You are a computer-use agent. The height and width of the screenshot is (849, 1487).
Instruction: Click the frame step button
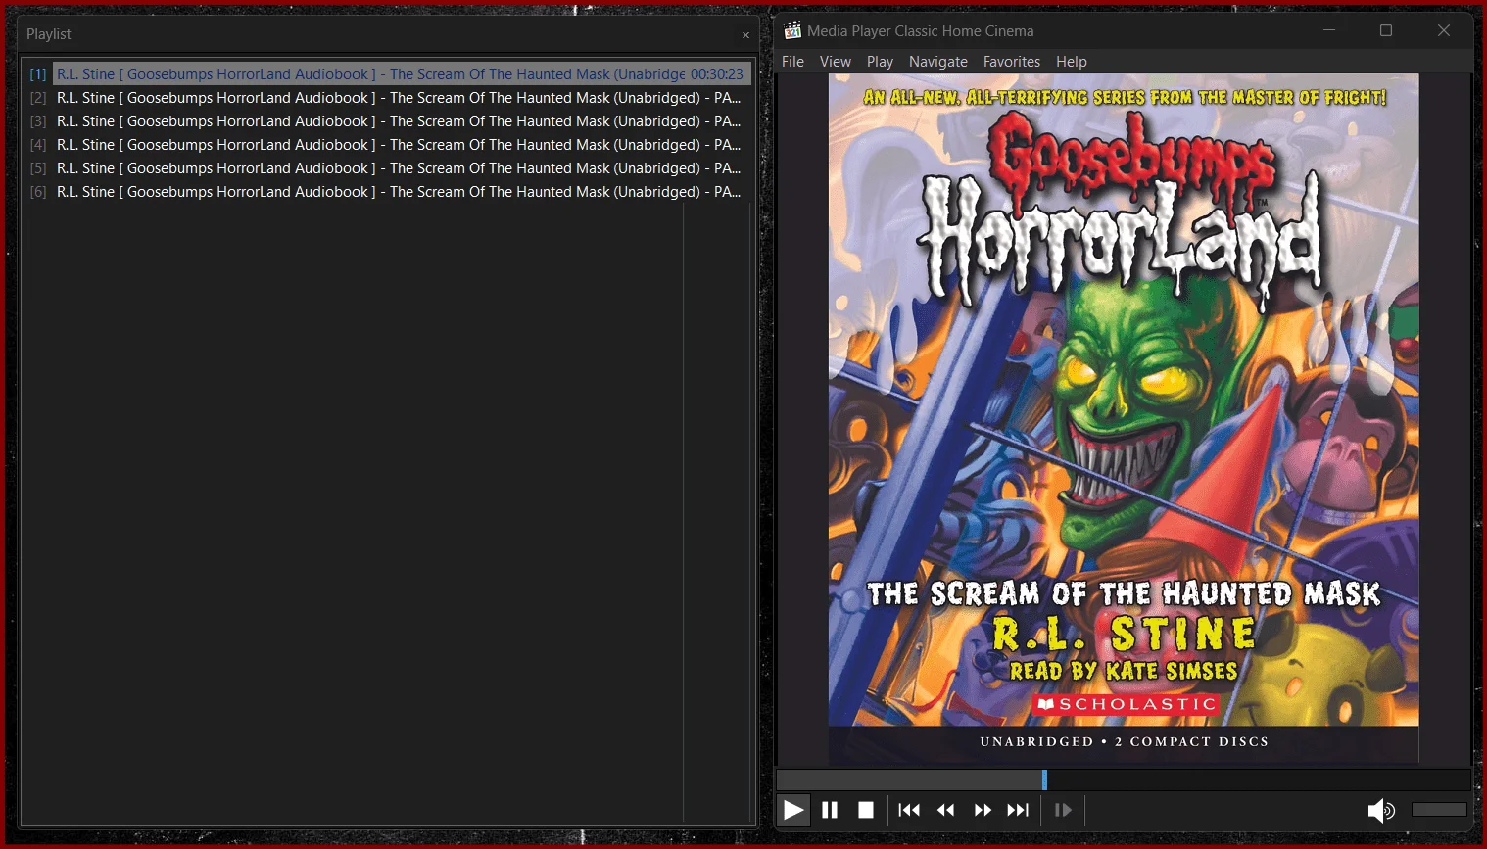pyautogui.click(x=1063, y=810)
